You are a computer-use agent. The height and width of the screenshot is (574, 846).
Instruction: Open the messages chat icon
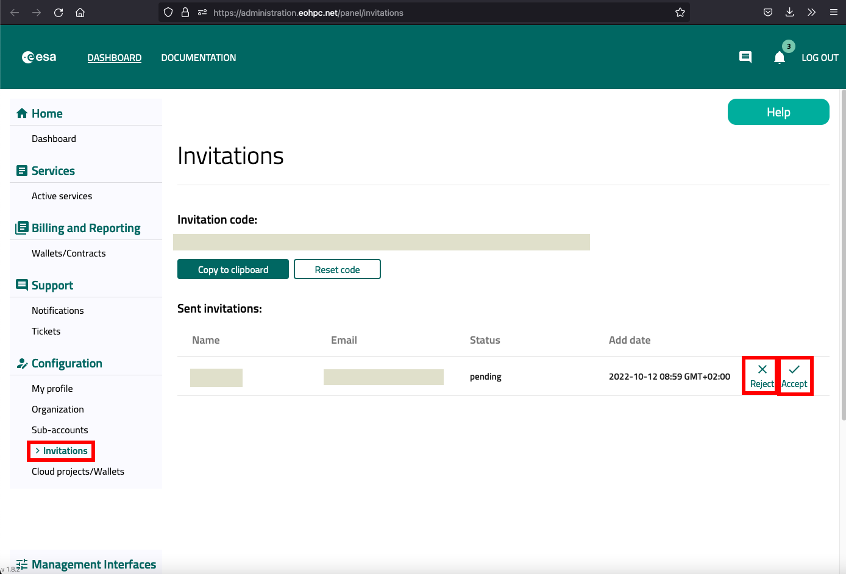(x=745, y=57)
